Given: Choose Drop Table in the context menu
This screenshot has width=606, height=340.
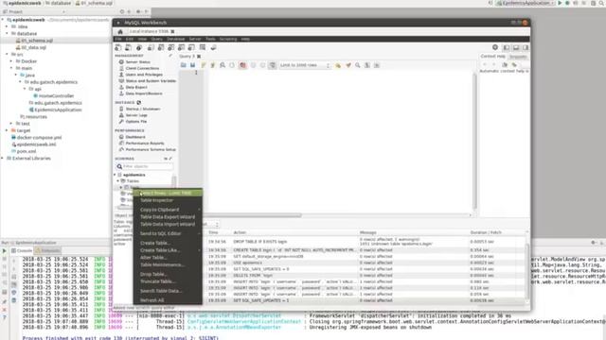Looking at the screenshot, I should (x=168, y=274).
